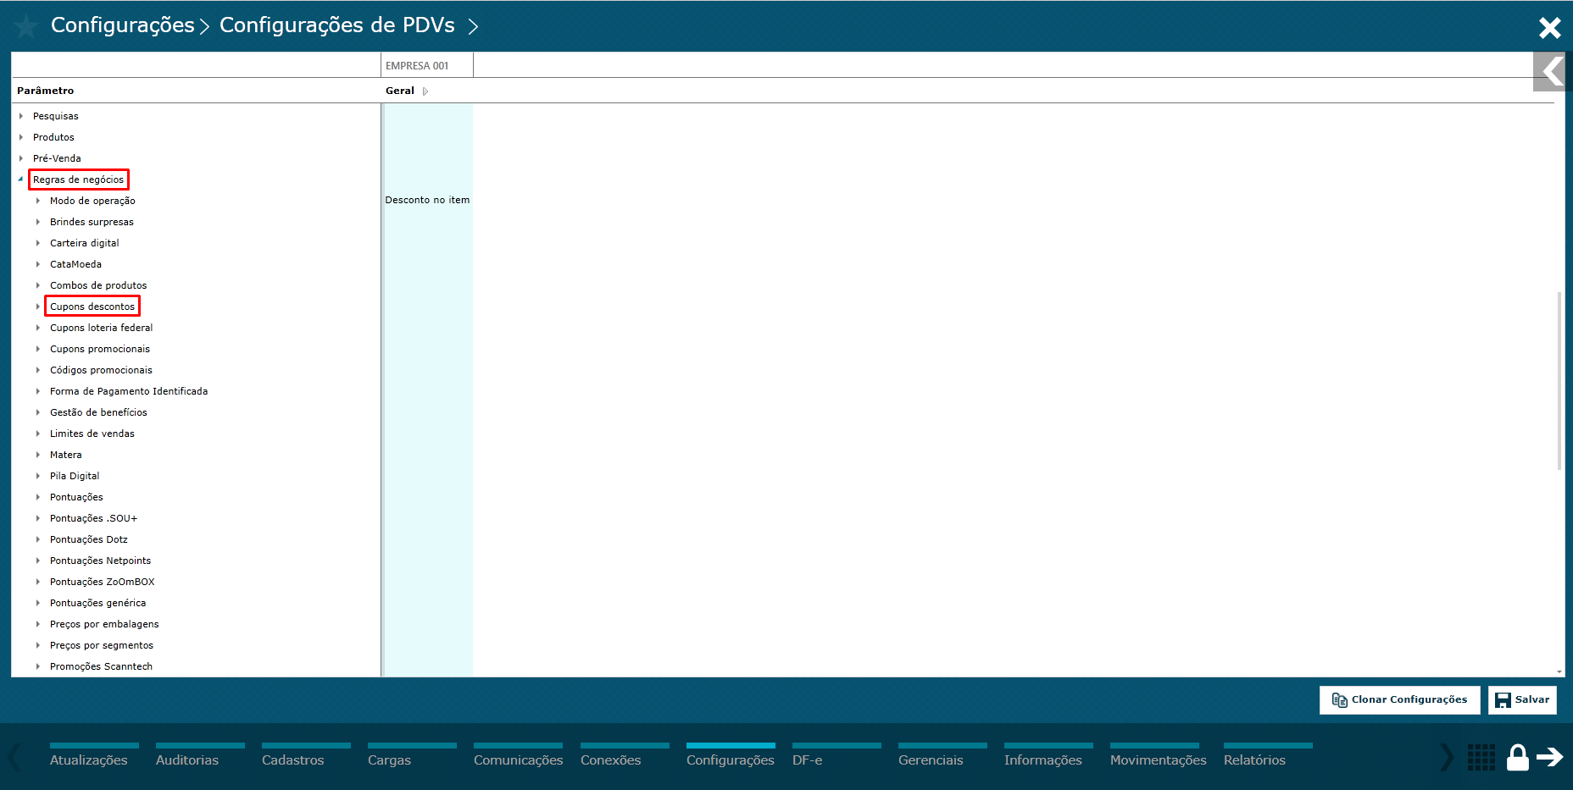Show more bottom menu items
1573x790 pixels.
1447,756
